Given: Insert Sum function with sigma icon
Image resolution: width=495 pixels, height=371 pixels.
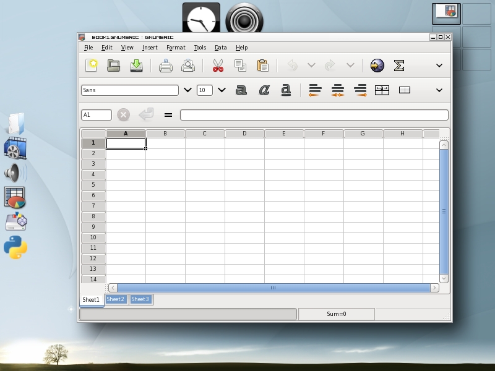Looking at the screenshot, I should pyautogui.click(x=399, y=65).
